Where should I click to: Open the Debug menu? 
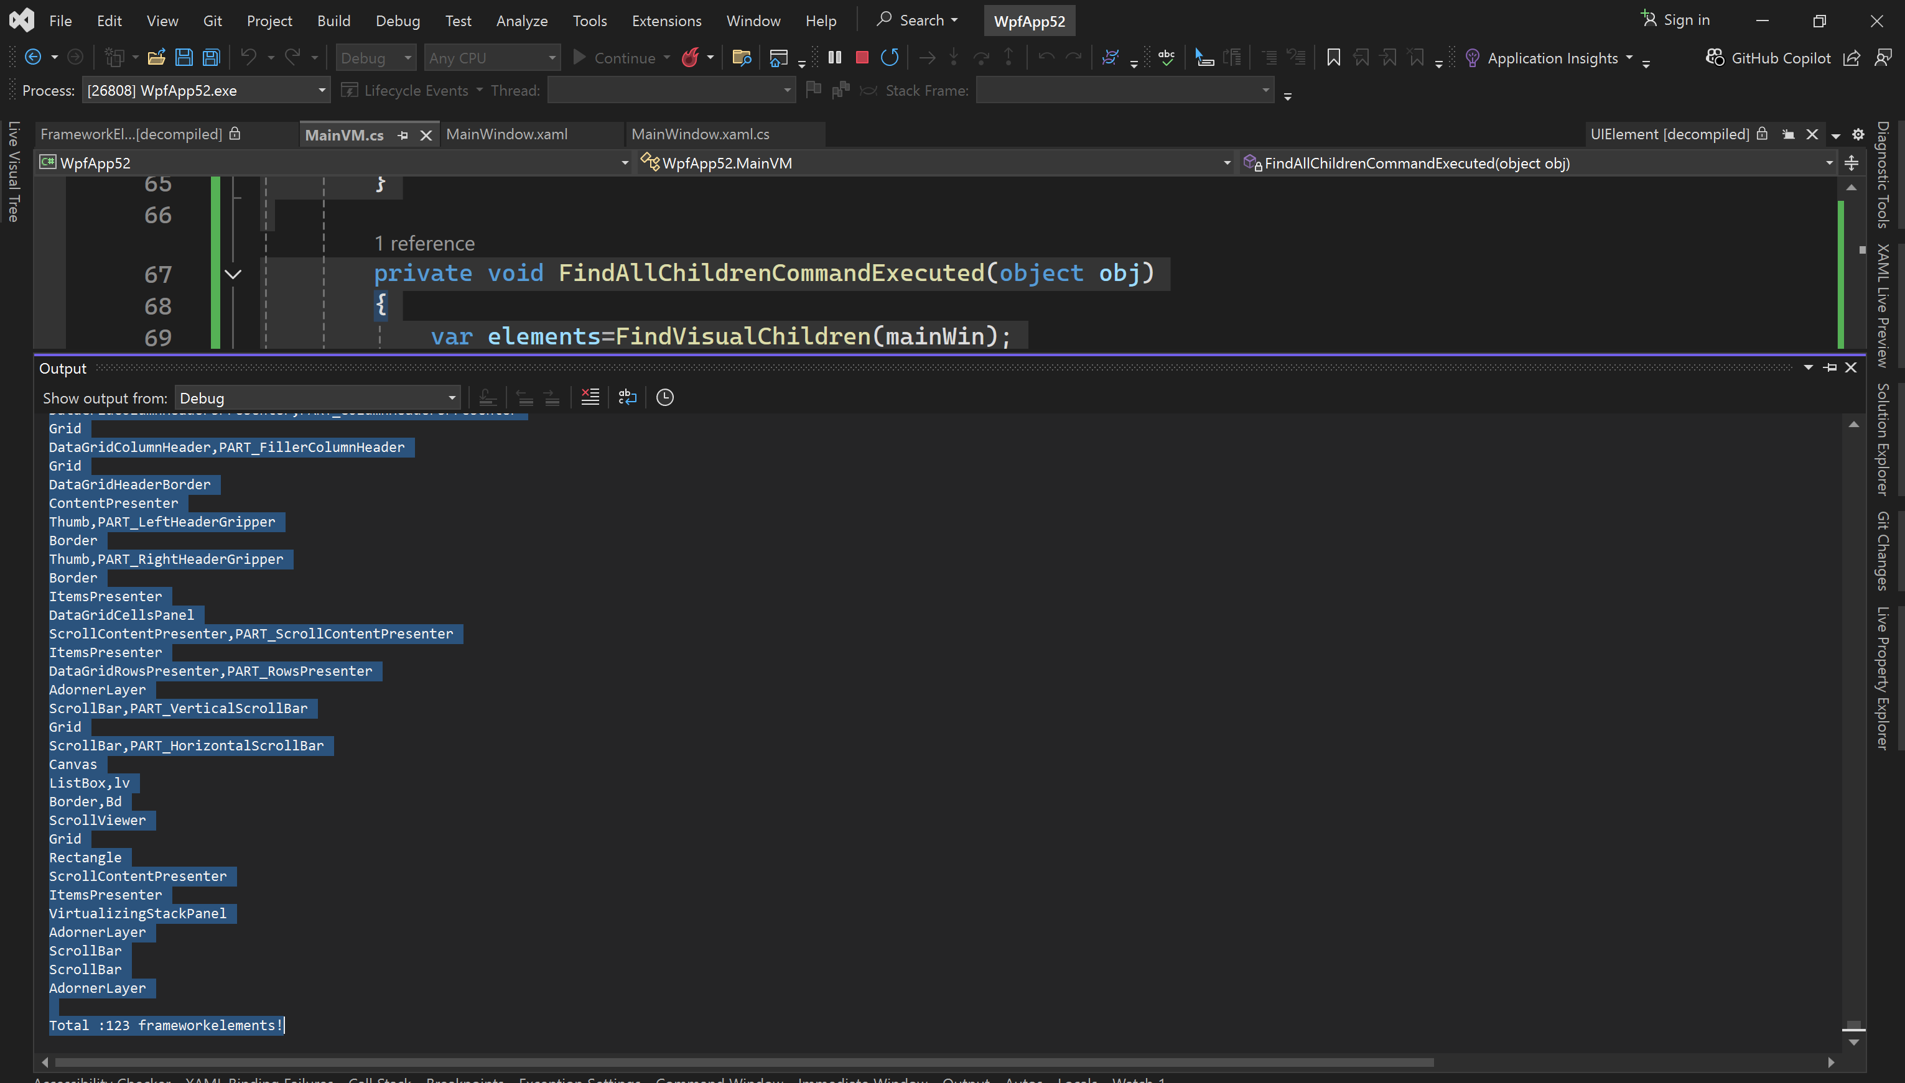point(398,21)
